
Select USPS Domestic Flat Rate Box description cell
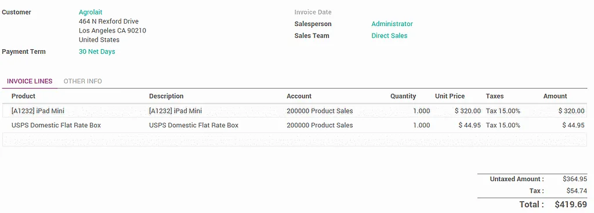[194, 125]
